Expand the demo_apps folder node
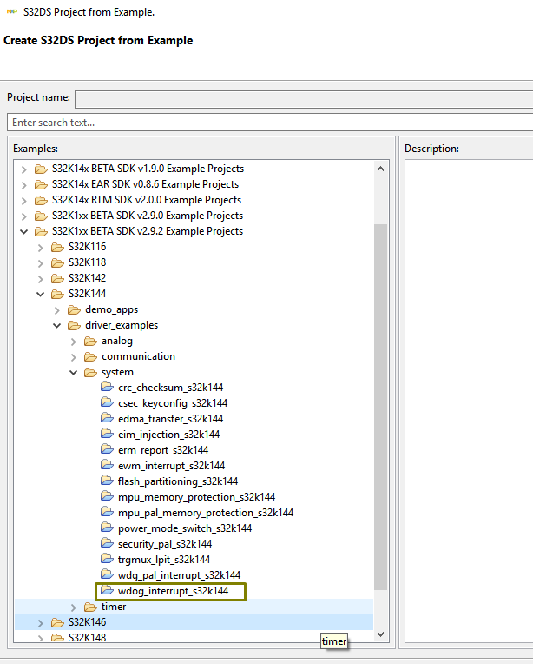This screenshot has width=533, height=664. [57, 310]
